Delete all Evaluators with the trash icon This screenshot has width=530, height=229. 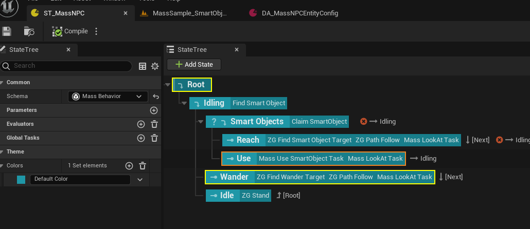pos(154,124)
